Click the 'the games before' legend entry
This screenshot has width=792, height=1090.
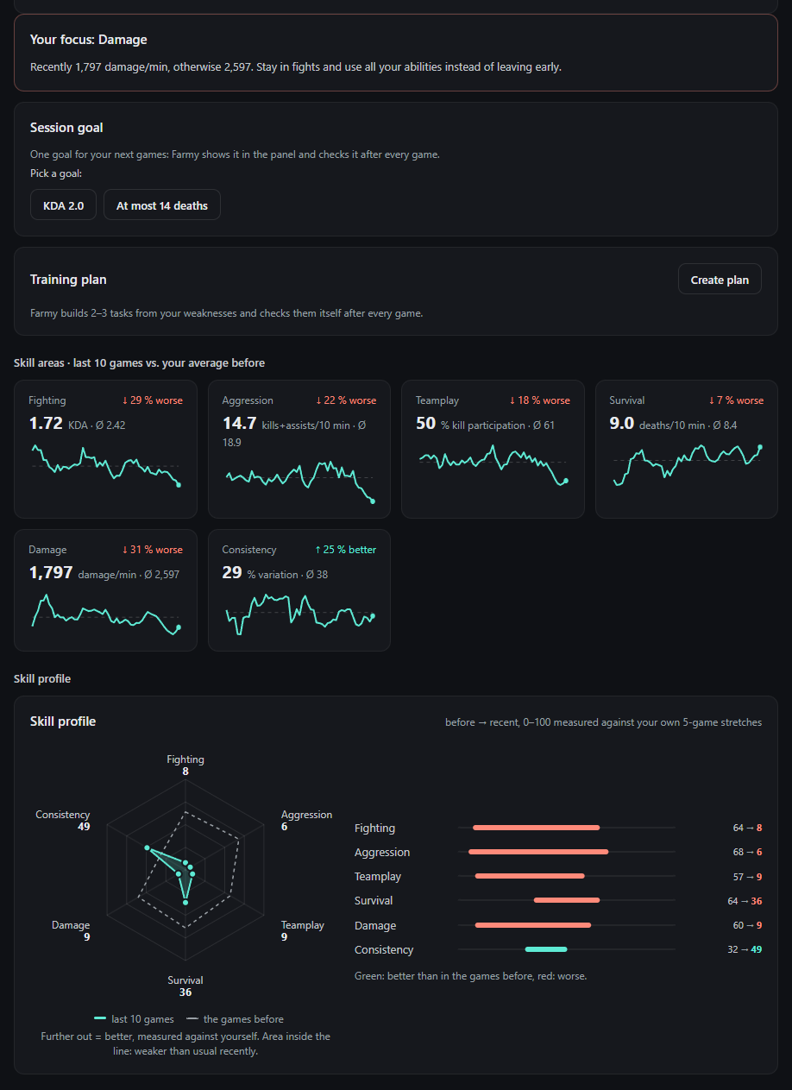click(235, 1019)
